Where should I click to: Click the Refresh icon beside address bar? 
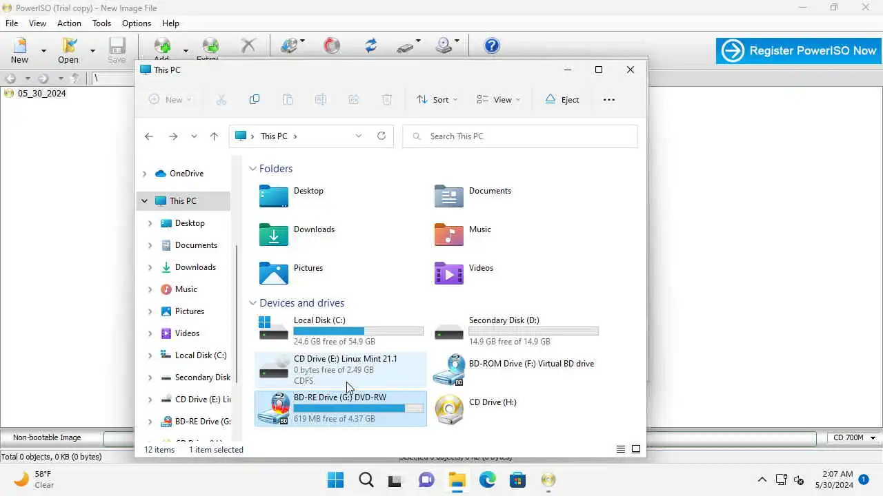pos(381,136)
